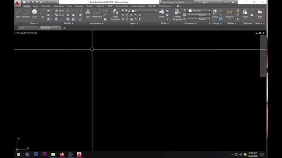This screenshot has height=158, width=282.
Task: Click the Measure utility tool
Action: 230,14
